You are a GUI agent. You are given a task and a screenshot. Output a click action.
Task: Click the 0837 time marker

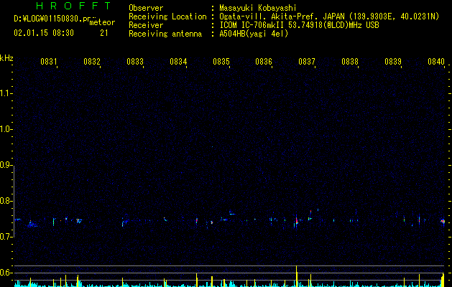tap(307, 62)
